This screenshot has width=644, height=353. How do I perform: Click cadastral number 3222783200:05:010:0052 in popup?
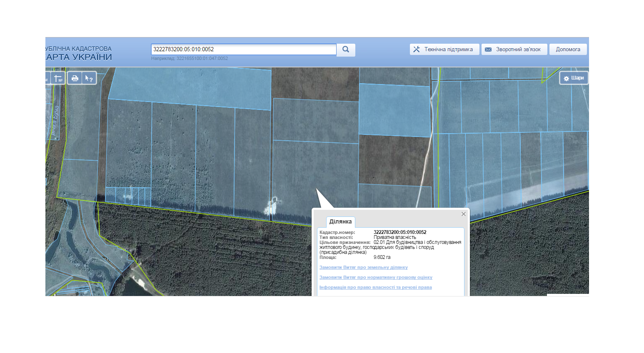click(400, 232)
